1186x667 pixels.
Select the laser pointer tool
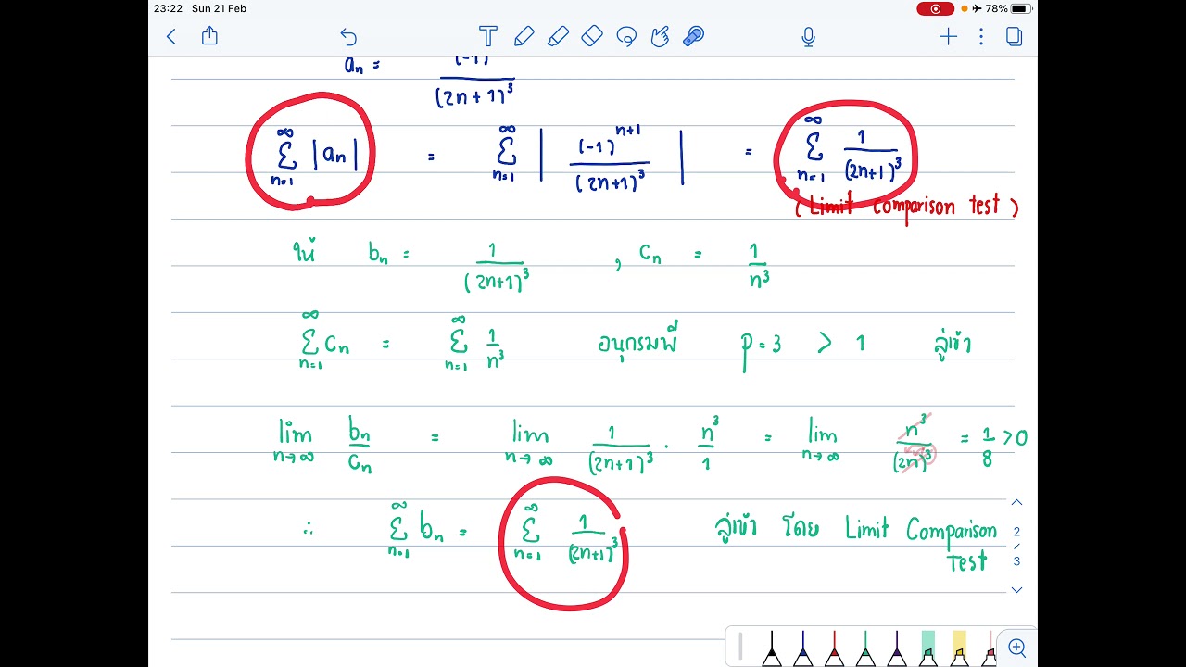coord(693,36)
